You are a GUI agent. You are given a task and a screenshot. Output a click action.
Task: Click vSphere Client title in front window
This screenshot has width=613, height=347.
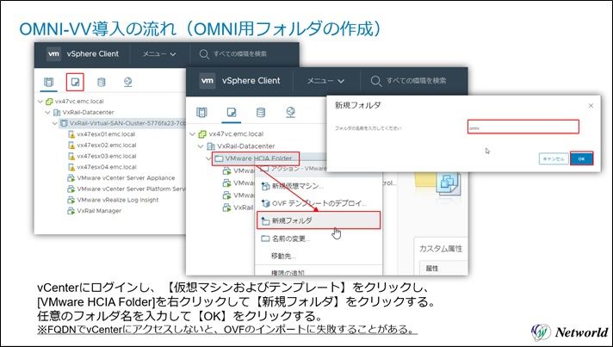(251, 81)
